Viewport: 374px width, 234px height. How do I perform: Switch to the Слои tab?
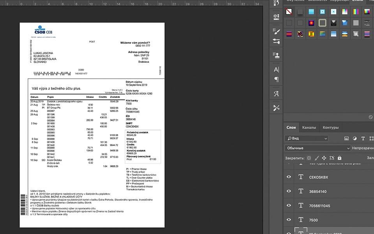pos(291,128)
